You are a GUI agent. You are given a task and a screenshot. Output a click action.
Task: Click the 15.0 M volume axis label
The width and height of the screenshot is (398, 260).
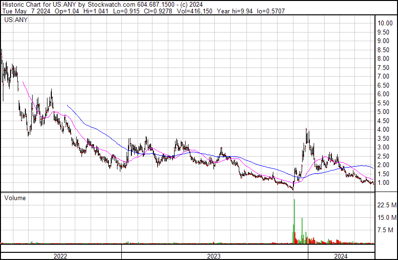[386, 217]
